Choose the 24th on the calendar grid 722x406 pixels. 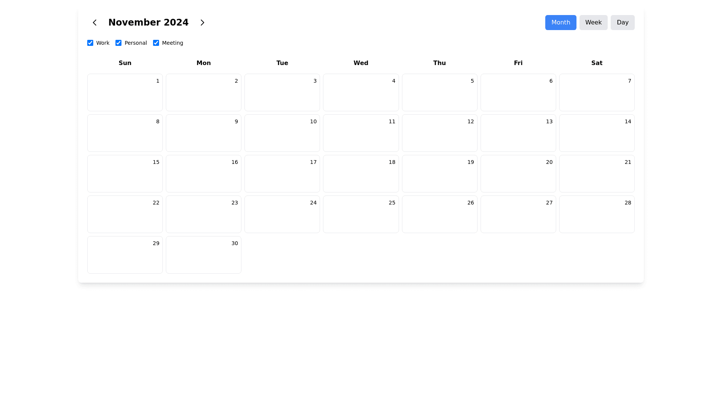pyautogui.click(x=282, y=214)
